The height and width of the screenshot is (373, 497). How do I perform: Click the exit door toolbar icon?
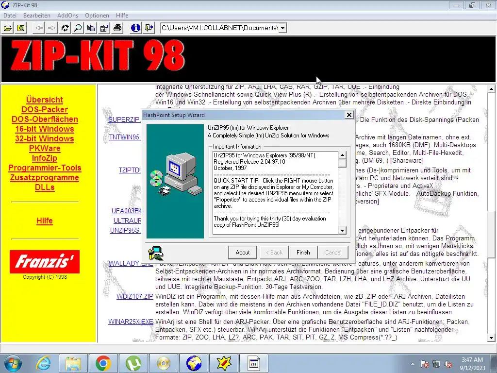coord(149,28)
